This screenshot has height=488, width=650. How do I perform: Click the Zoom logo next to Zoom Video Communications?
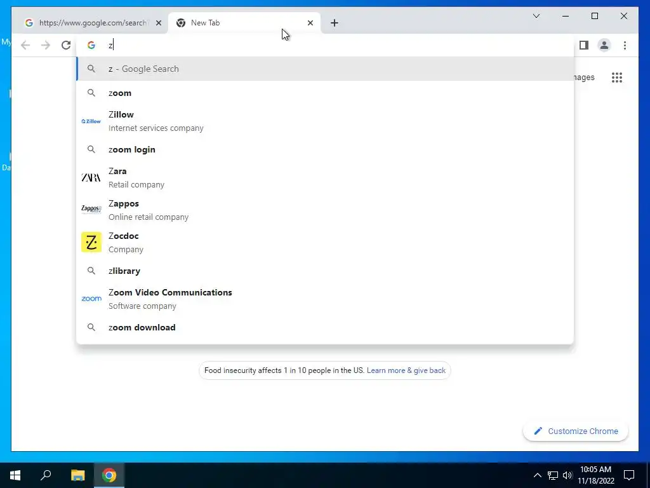(91, 299)
